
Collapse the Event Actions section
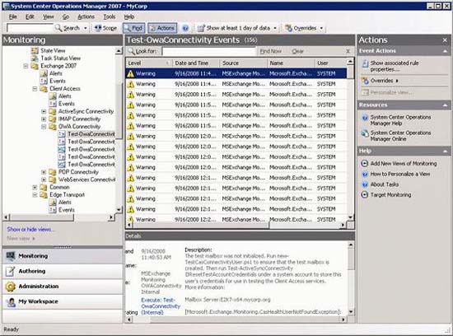pyautogui.click(x=445, y=51)
